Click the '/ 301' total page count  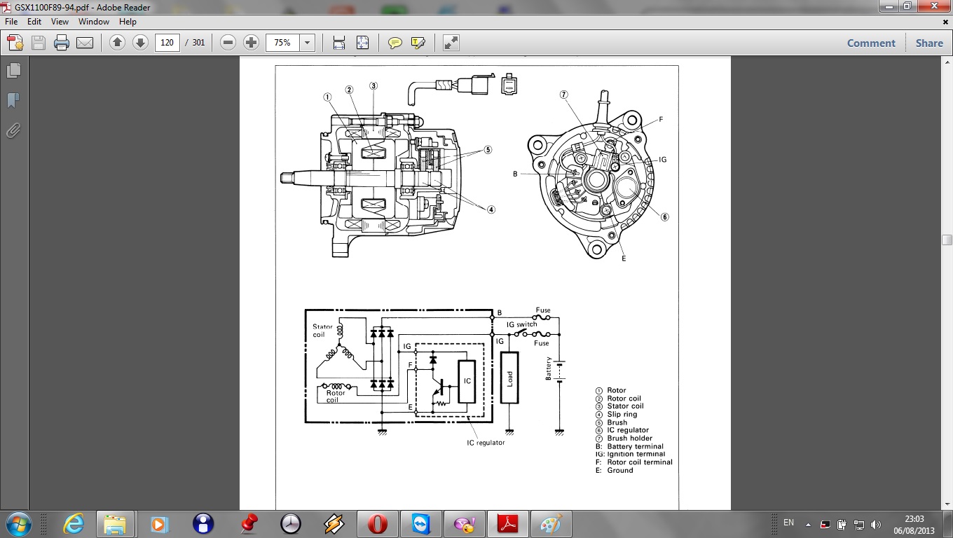[196, 43]
